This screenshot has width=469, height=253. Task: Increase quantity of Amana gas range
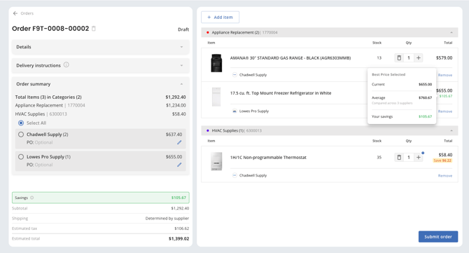(419, 57)
